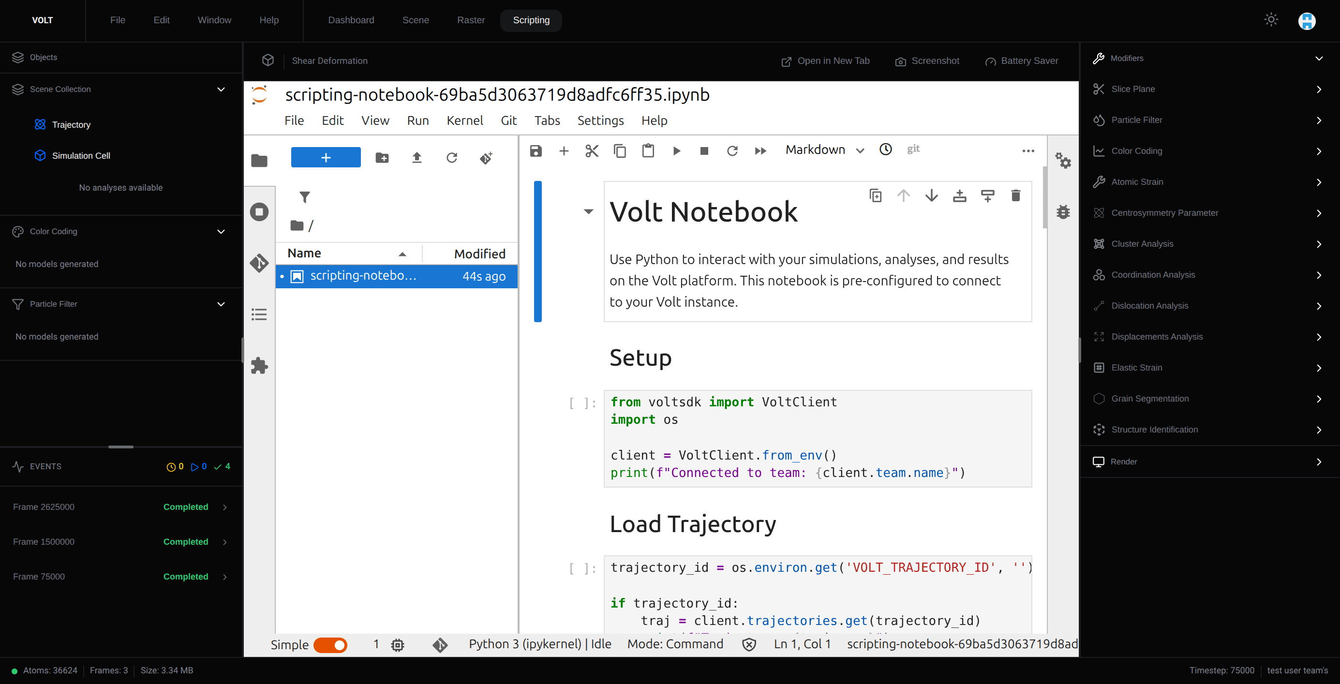The image size is (1340, 684).
Task: Collapse the Modifiers panel chevron
Action: click(x=1319, y=58)
